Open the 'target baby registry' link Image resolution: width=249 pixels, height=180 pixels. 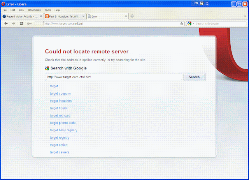[63, 130]
